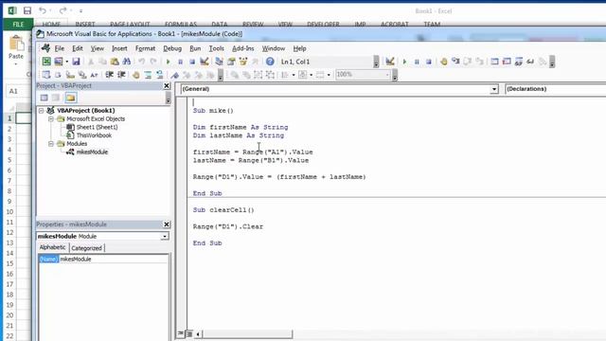
Task: Open Locals Window from Debug toolbar
Action: click(494, 62)
